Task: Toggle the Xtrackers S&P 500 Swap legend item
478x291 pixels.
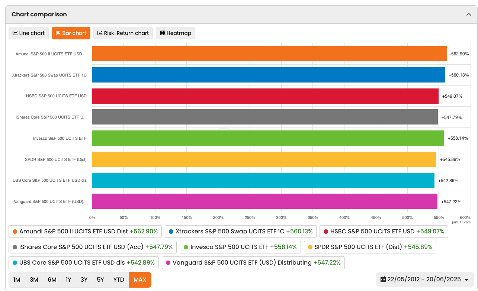Action: (241, 231)
